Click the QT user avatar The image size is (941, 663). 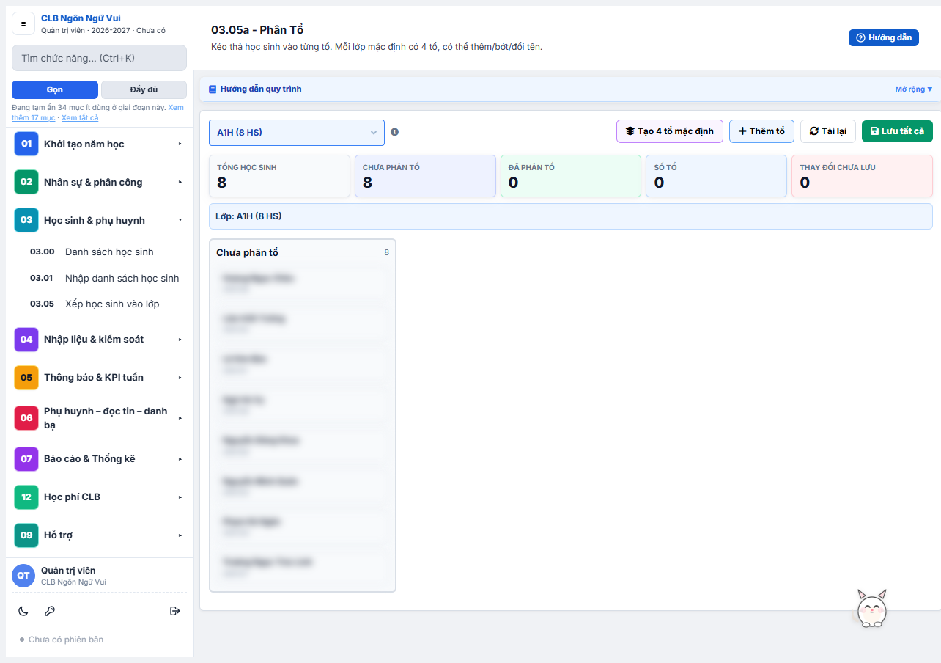pos(23,576)
